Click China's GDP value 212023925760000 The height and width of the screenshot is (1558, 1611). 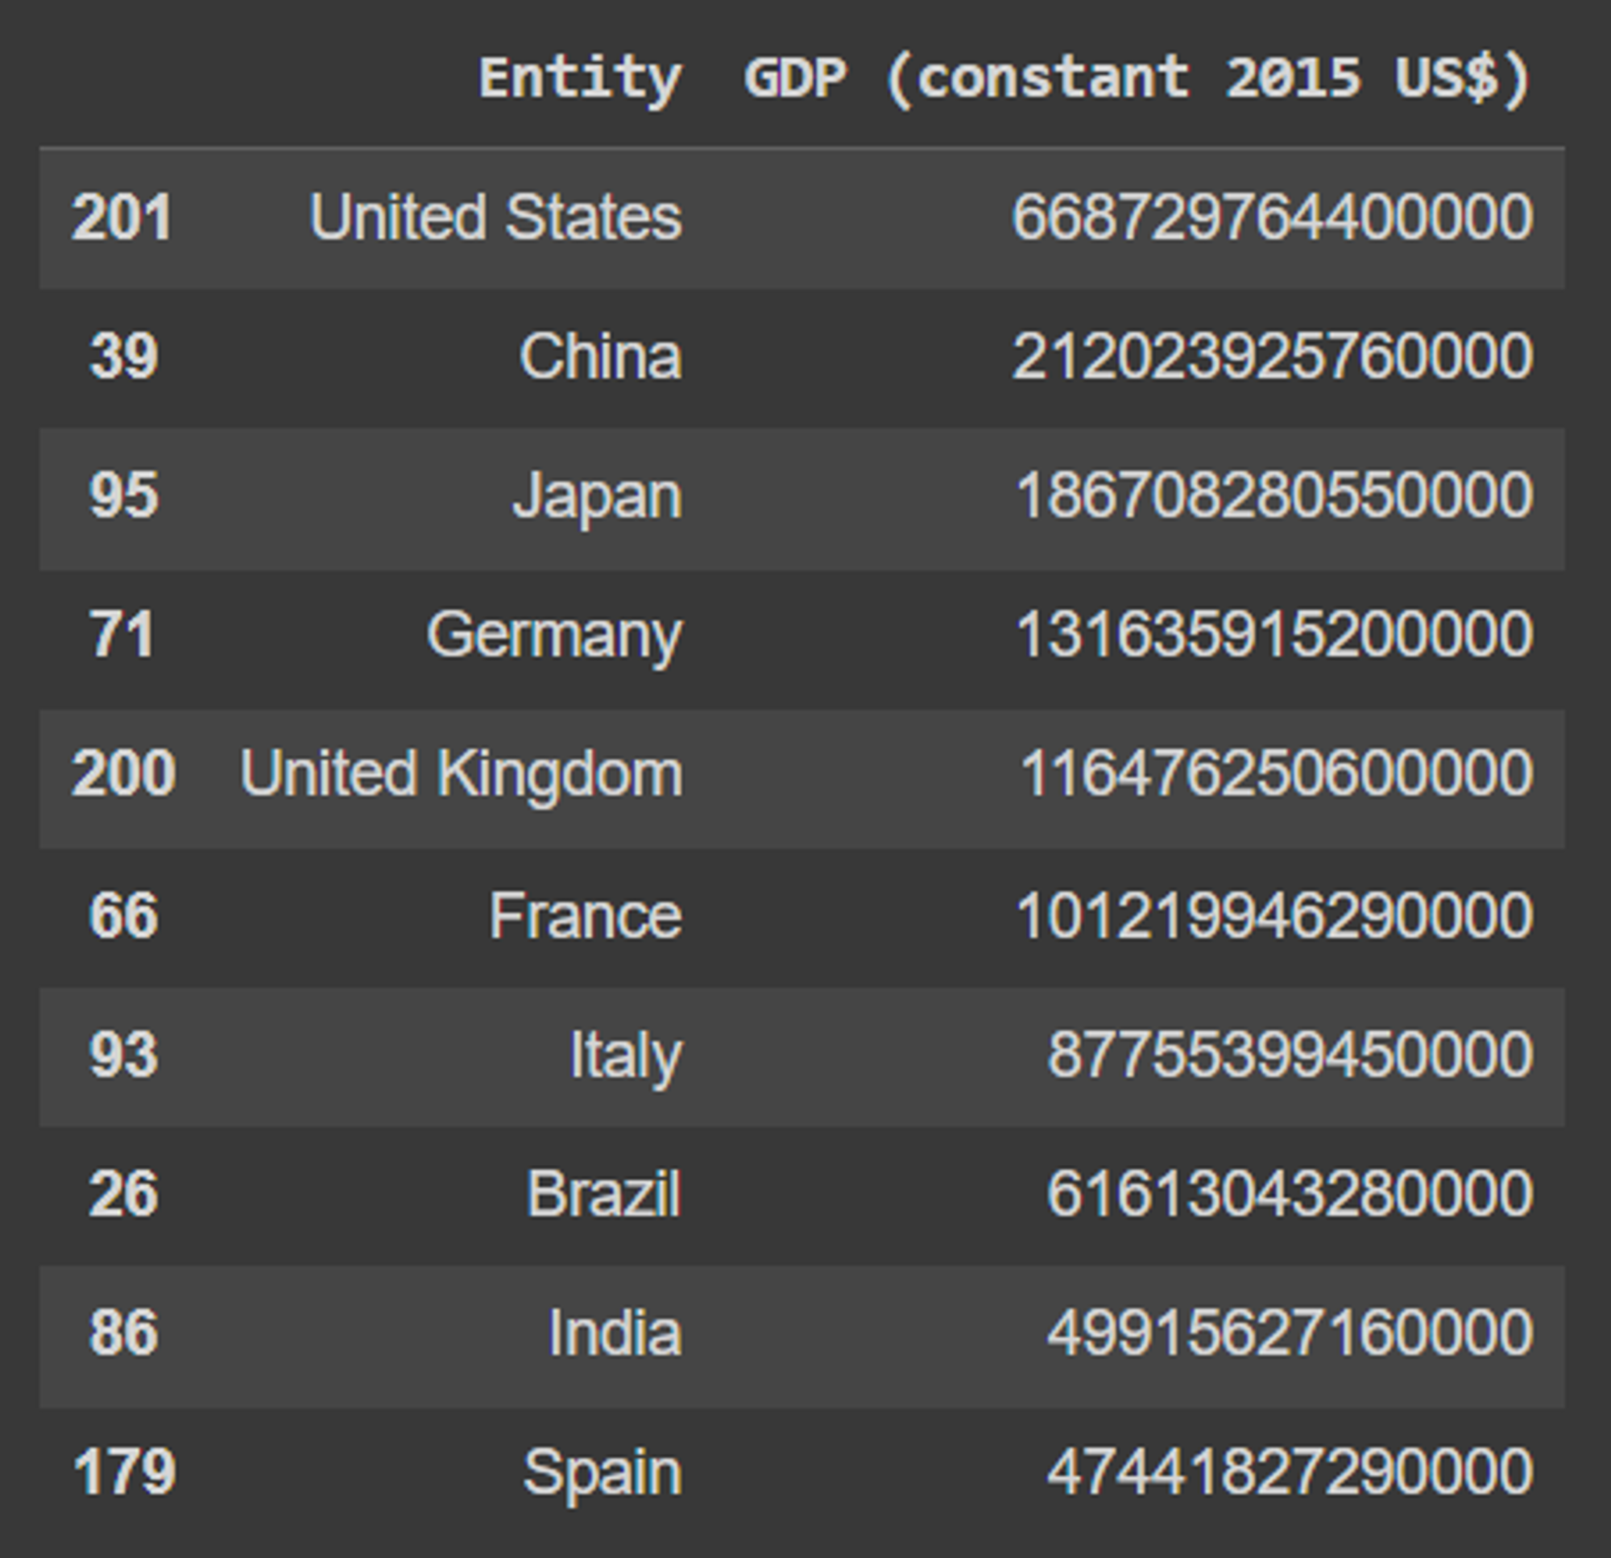coord(1272,358)
